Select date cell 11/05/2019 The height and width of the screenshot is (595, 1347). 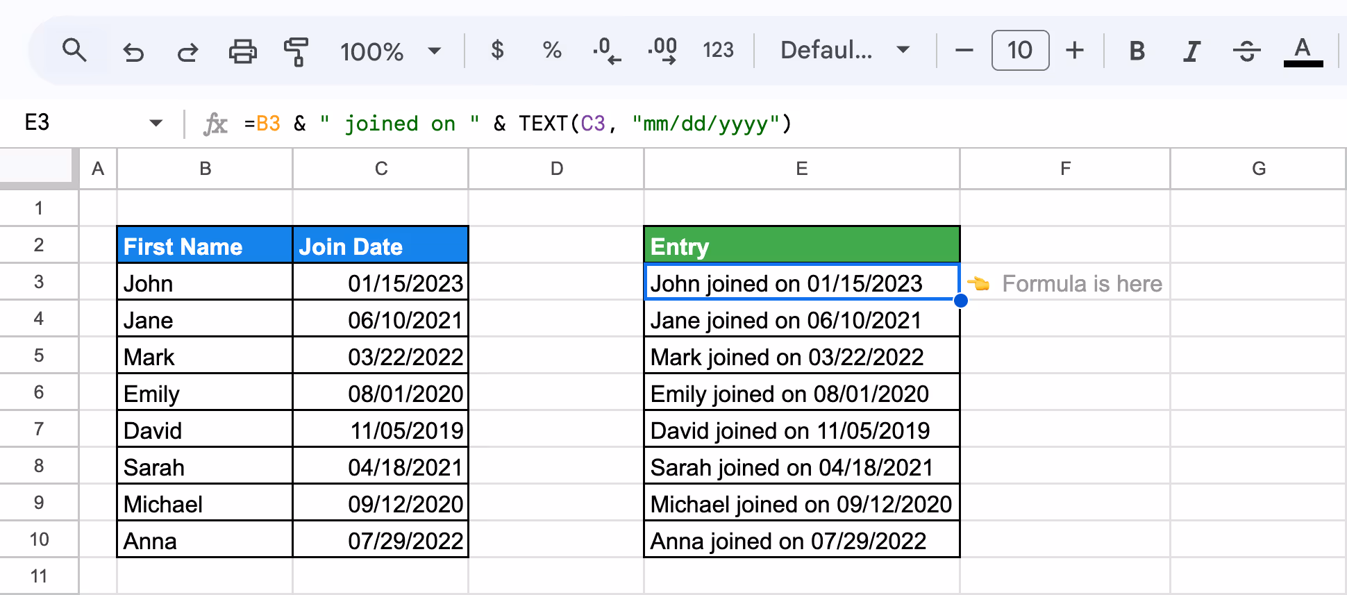380,429
